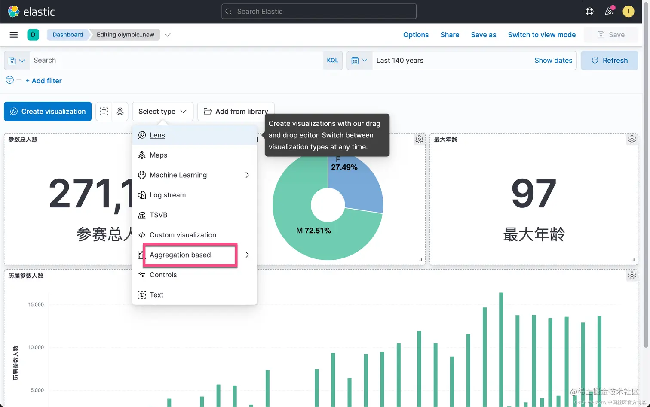Add a Maps panel via toolbar icon
Viewport: 650px width, 407px height.
(x=120, y=112)
